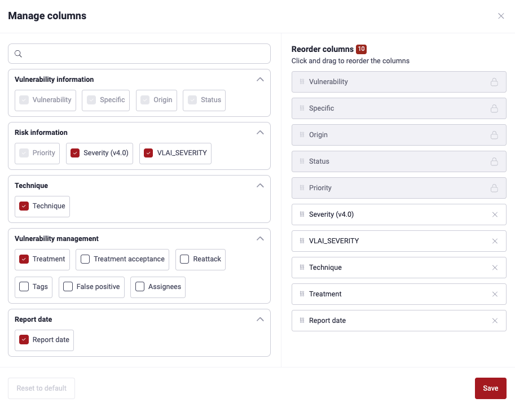The height and width of the screenshot is (407, 515).
Task: Click the lock icon on Specific row
Action: [x=494, y=108]
